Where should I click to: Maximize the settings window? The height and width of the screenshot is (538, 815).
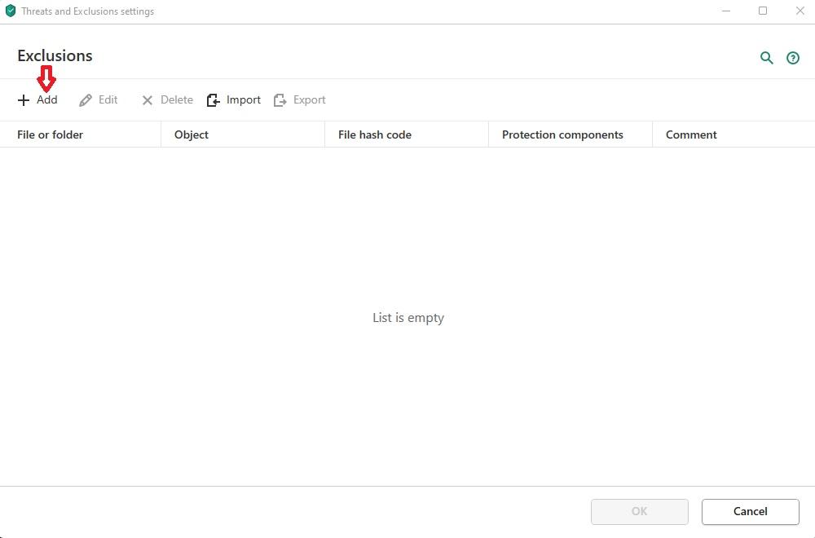point(763,11)
